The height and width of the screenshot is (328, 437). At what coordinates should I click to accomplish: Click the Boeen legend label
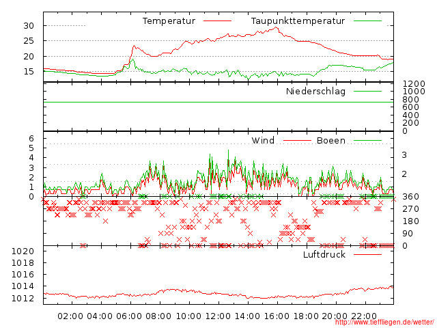click(x=331, y=140)
